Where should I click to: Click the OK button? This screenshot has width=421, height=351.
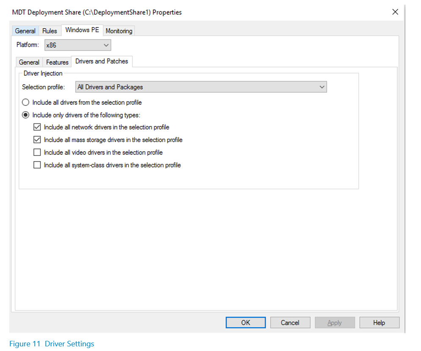246,323
